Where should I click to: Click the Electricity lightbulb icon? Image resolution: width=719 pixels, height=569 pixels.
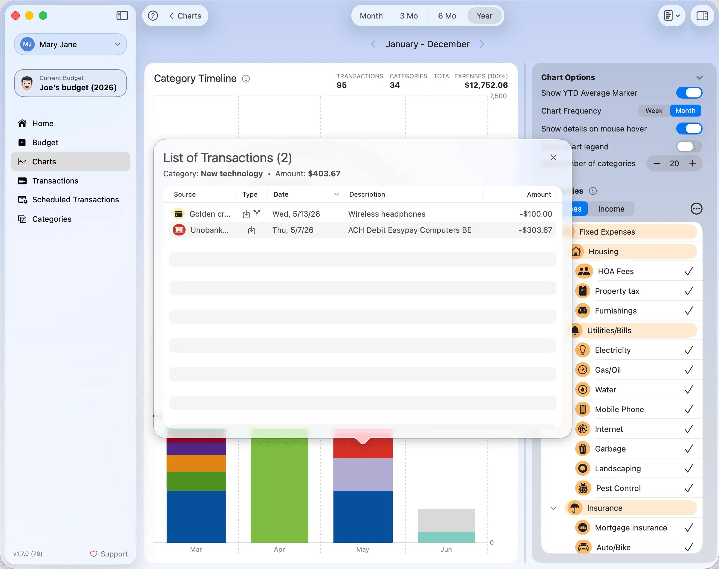[583, 350]
